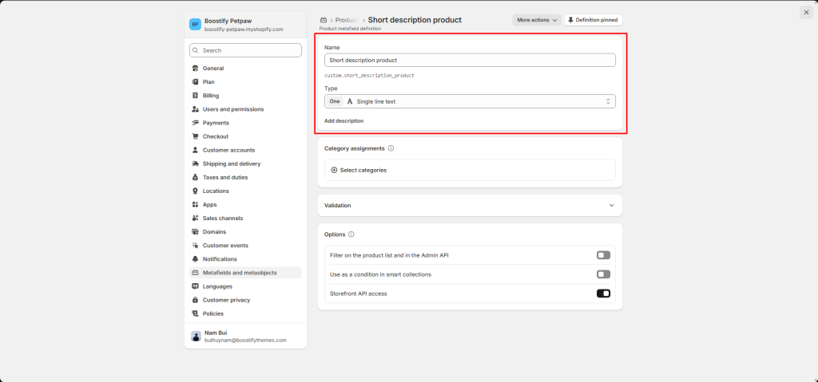Click the pin icon on Definition pinned
Viewport: 818px width, 382px height.
click(x=570, y=20)
